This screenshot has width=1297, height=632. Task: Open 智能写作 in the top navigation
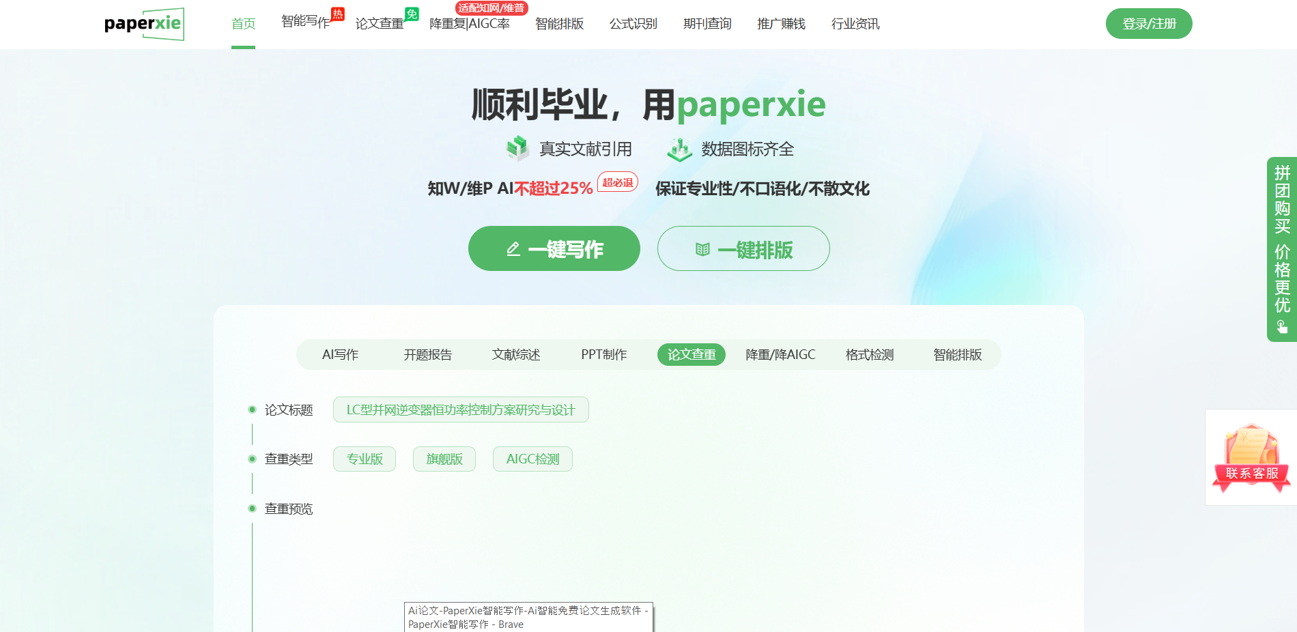(x=305, y=22)
